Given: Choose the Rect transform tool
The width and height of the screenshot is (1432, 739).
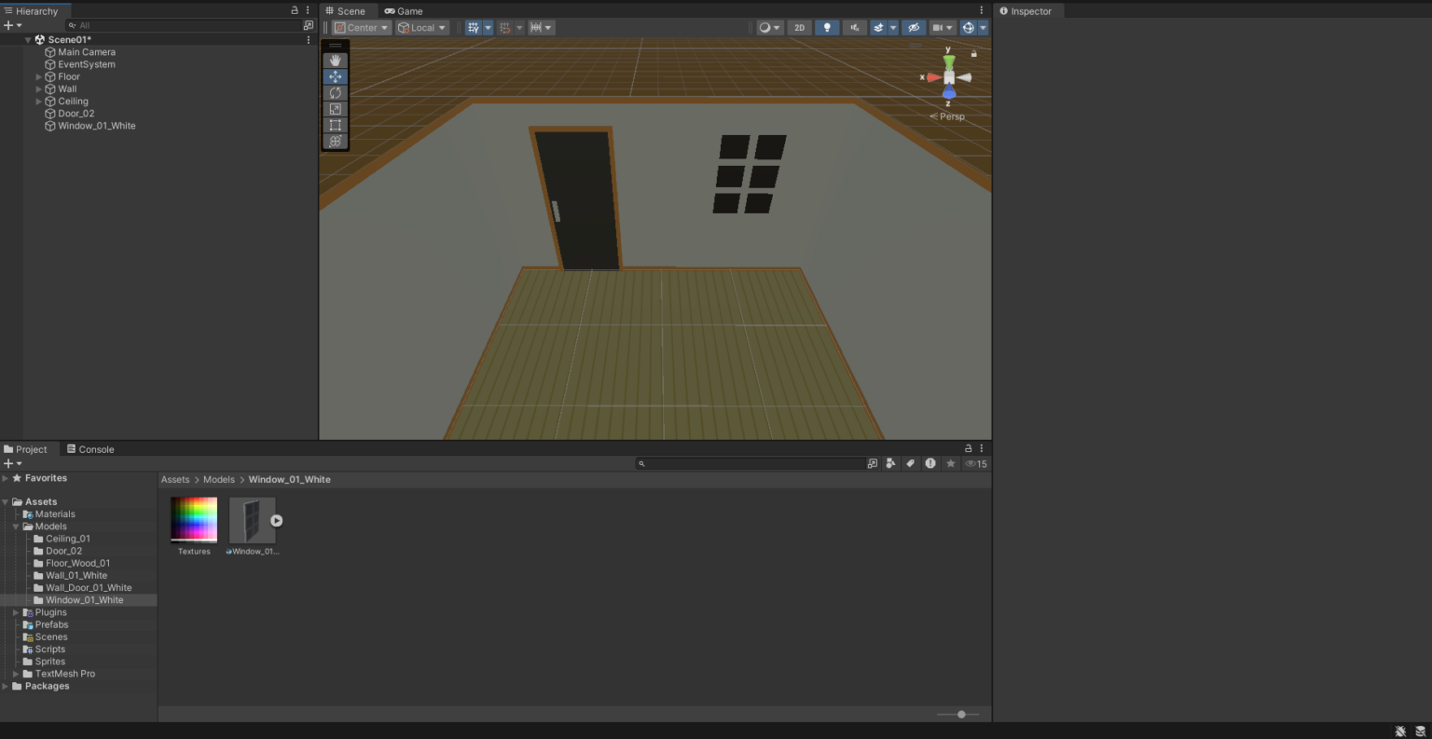Looking at the screenshot, I should click(x=336, y=125).
